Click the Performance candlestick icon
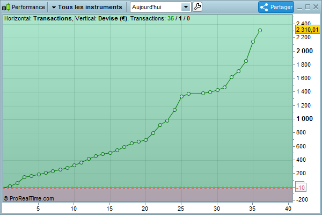This screenshot has height=215, width=322. point(6,7)
